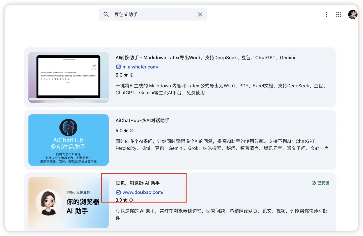Open the AiChatHub-多AI对话助手 title

coord(143,121)
